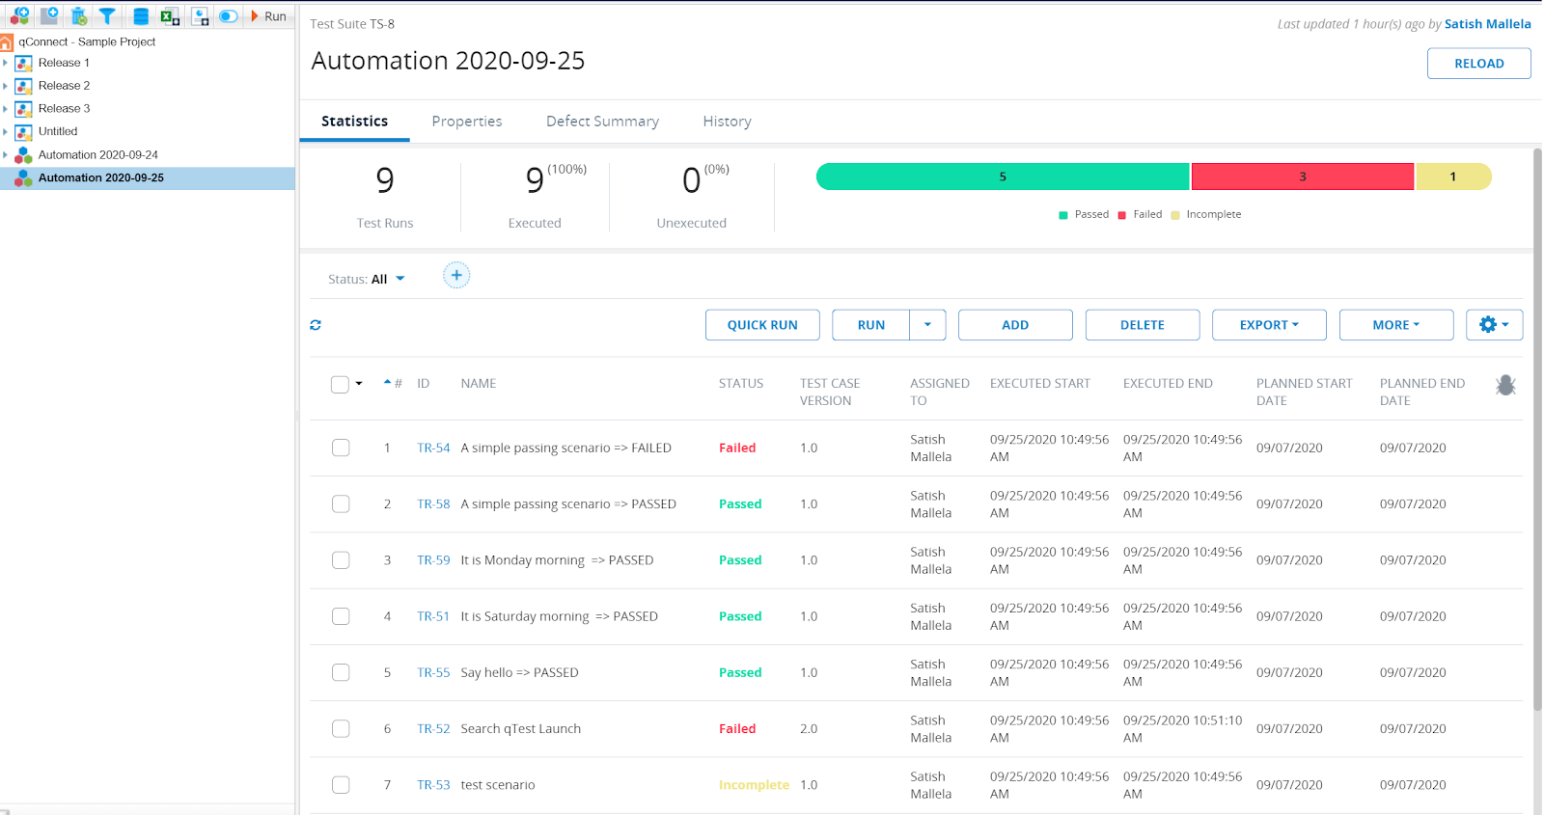Select the header select-all checkbox
Screen dimensions: 1544x815
point(340,384)
